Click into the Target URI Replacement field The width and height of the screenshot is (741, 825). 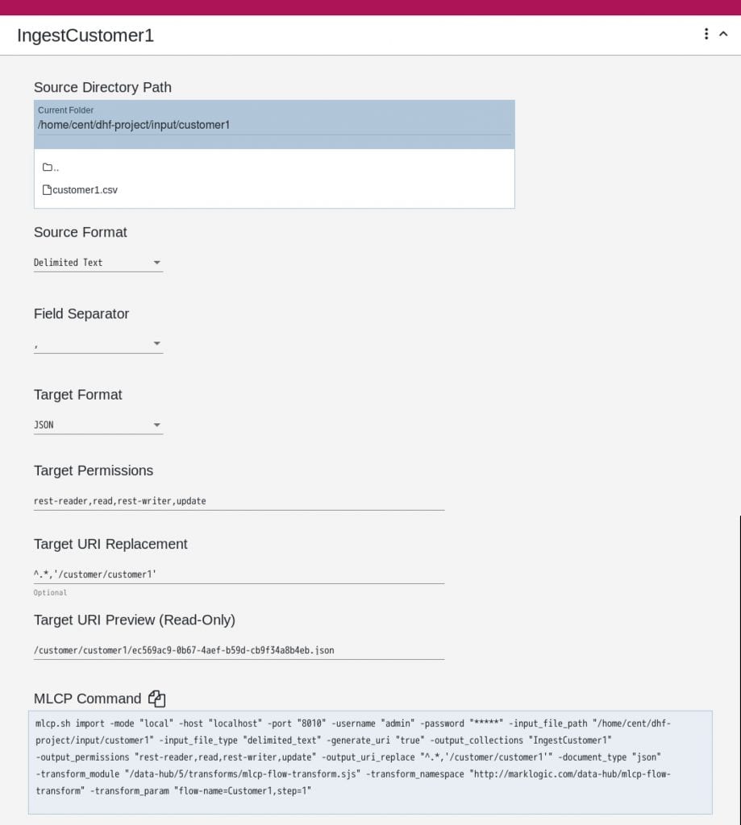(x=239, y=574)
